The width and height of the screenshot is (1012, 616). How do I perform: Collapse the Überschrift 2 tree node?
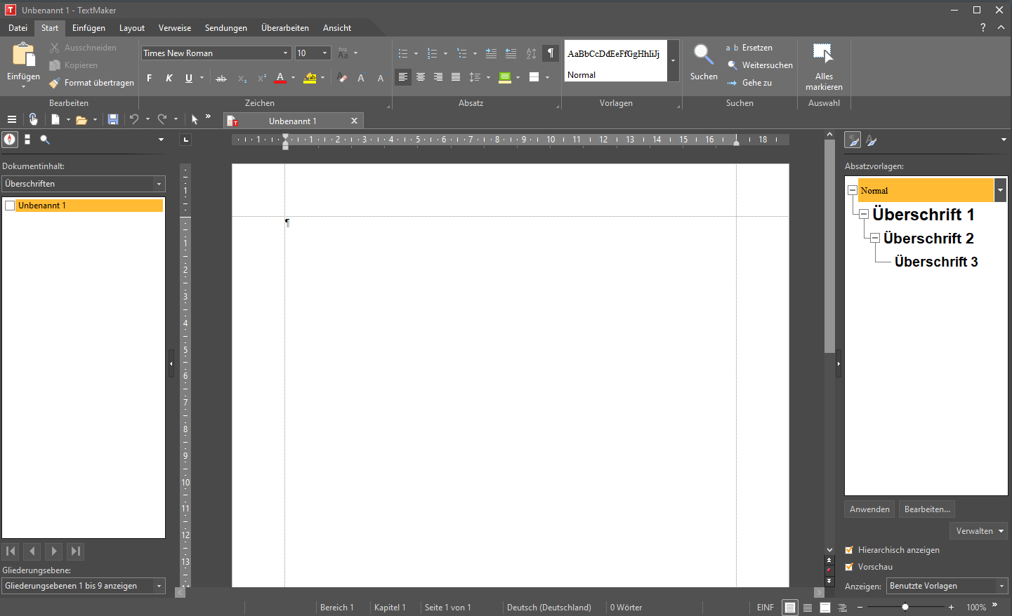(x=875, y=239)
